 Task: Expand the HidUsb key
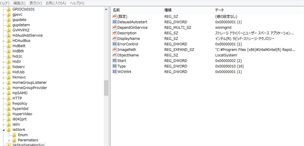coord(4,72)
